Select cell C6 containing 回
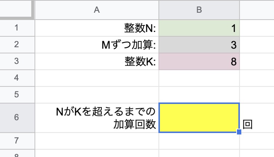This screenshot has height=157, width=274. 257,118
